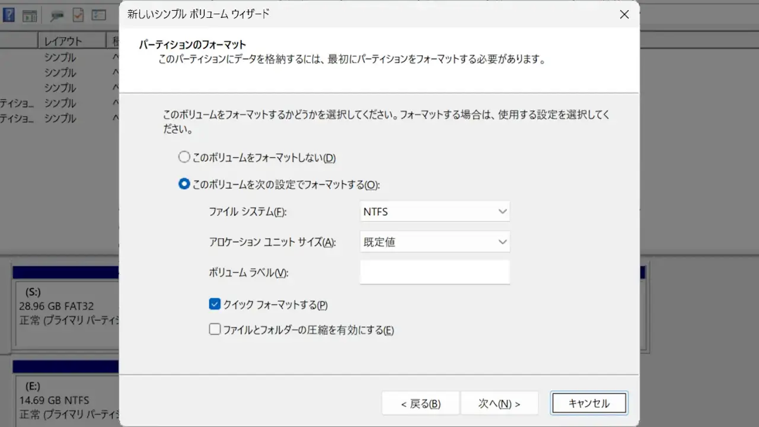
Task: Click the document-with-checkmark toolbar icon
Action: [x=78, y=15]
